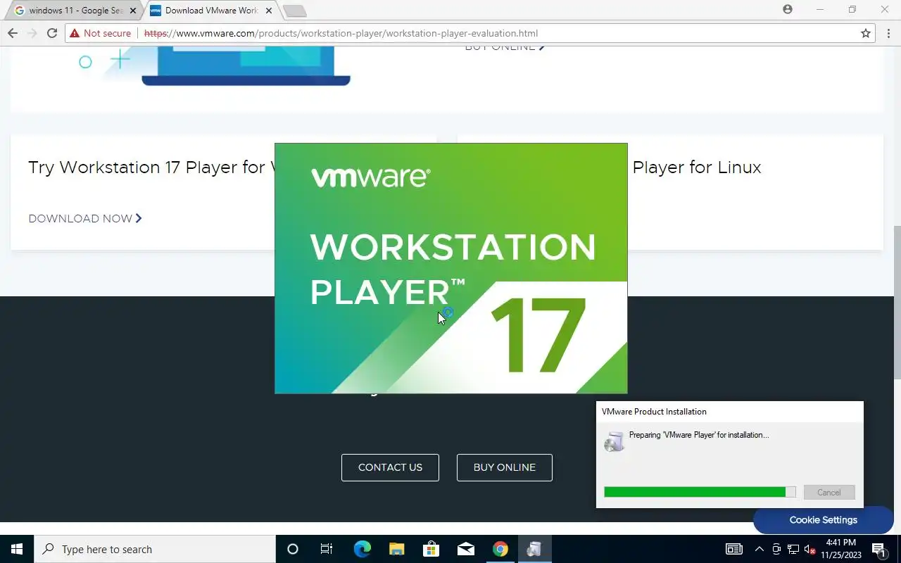Open File Explorer from taskbar
The height and width of the screenshot is (563, 901).
[x=397, y=549]
